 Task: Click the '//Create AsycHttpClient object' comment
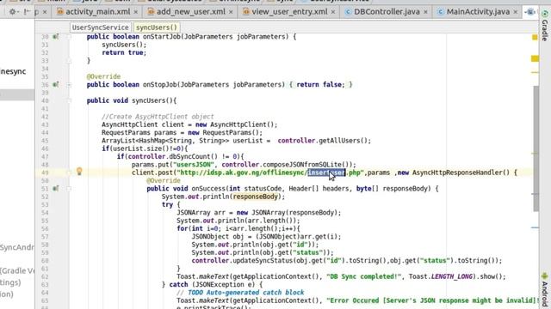tap(158, 117)
